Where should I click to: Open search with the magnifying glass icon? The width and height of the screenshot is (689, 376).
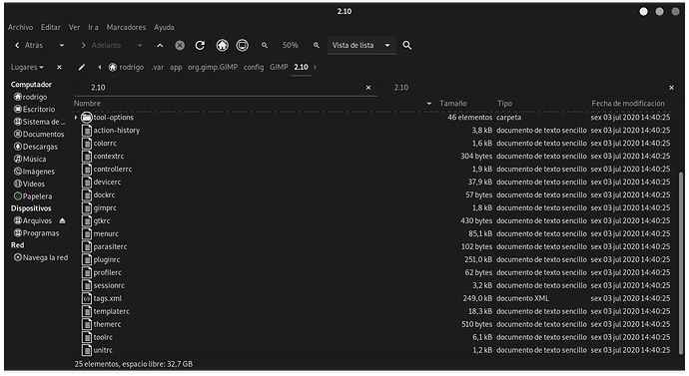coord(406,45)
